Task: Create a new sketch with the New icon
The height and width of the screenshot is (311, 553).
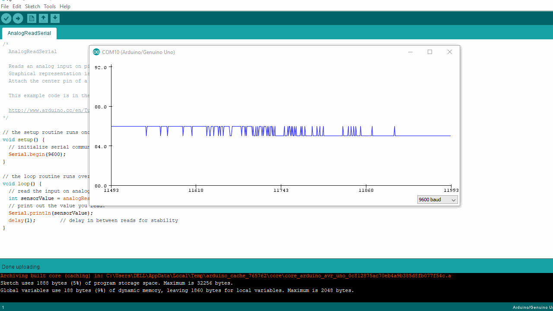Action: coord(32,18)
